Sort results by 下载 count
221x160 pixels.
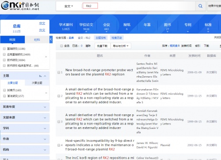click(206, 46)
